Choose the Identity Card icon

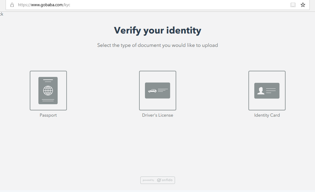tap(267, 90)
